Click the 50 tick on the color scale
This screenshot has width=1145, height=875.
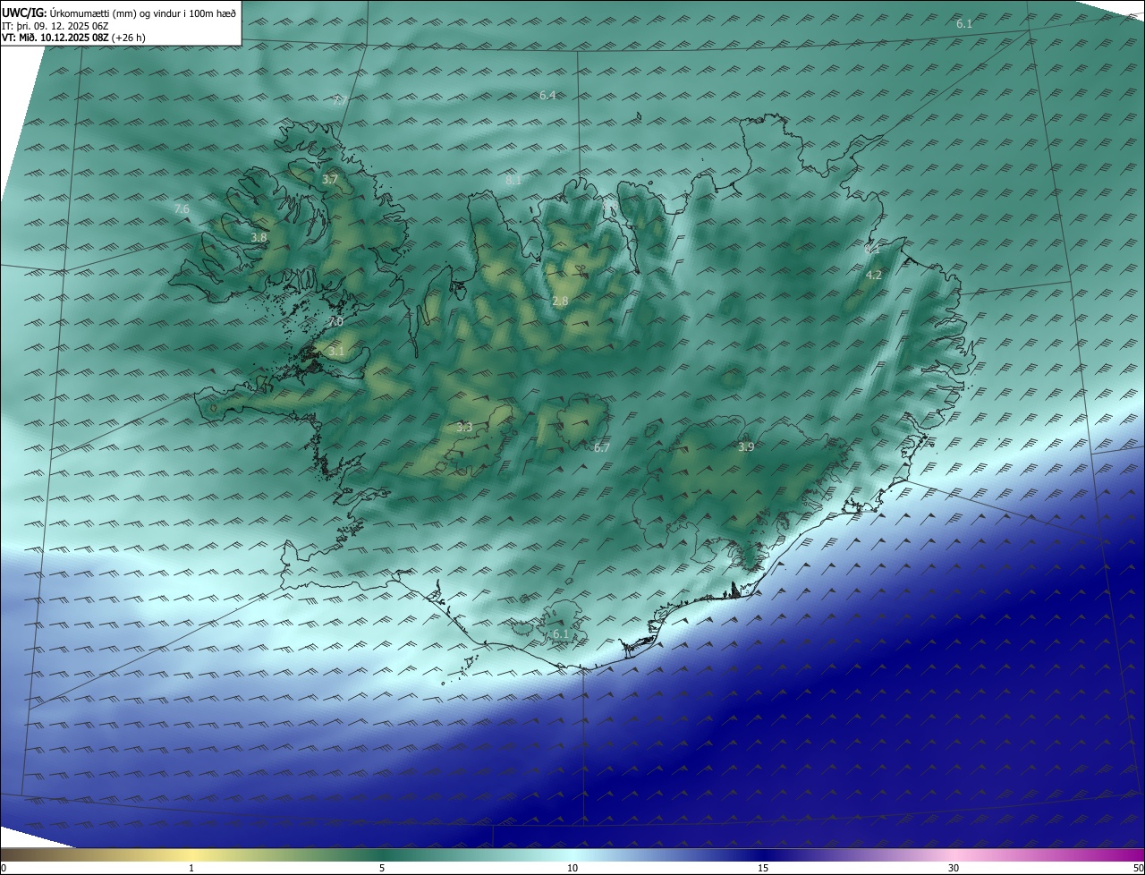[x=1139, y=868]
